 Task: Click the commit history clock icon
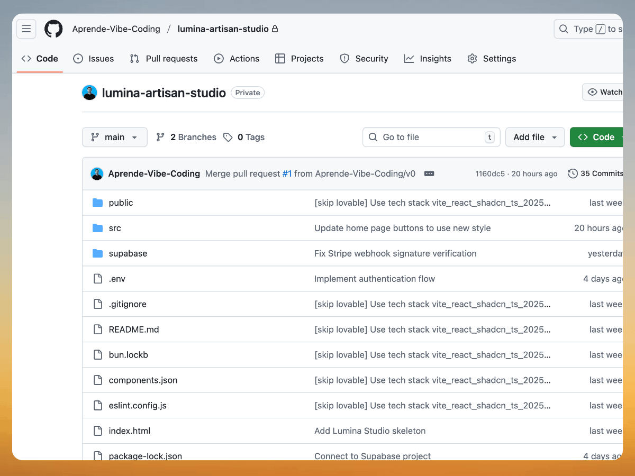tap(573, 173)
